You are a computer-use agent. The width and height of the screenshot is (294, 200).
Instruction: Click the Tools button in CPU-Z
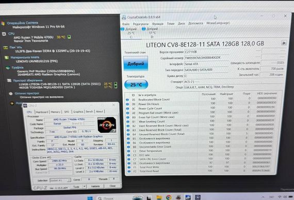pos(76,187)
